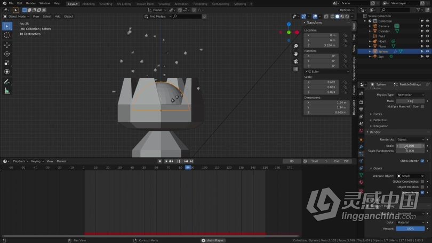Click the outliner filter funnel icon

pos(419,10)
